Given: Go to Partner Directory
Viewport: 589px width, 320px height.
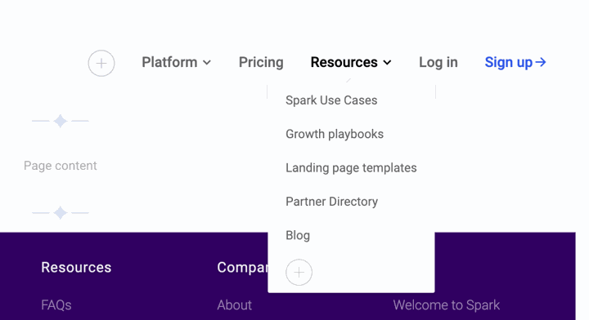Looking at the screenshot, I should tap(331, 202).
